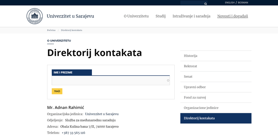278x136 pixels.
Task: Open Upravni odbor sidebar item
Action: (x=216, y=87)
